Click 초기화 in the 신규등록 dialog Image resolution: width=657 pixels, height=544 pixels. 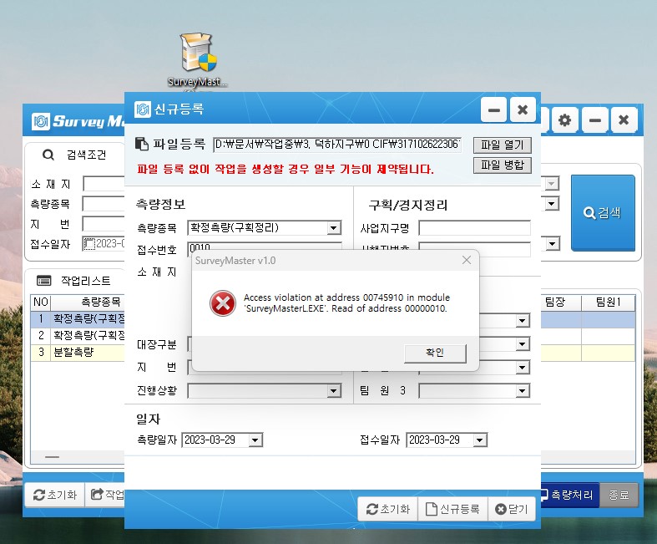click(x=387, y=509)
